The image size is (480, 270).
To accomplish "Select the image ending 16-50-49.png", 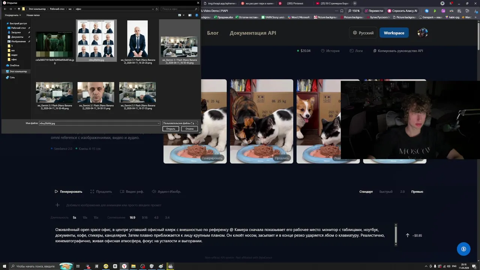I will [54, 95].
